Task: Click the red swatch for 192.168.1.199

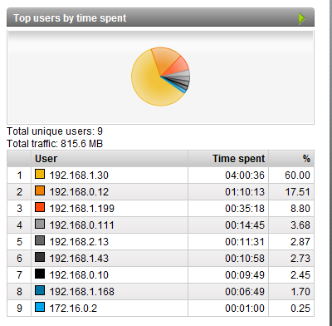Action: (40, 207)
